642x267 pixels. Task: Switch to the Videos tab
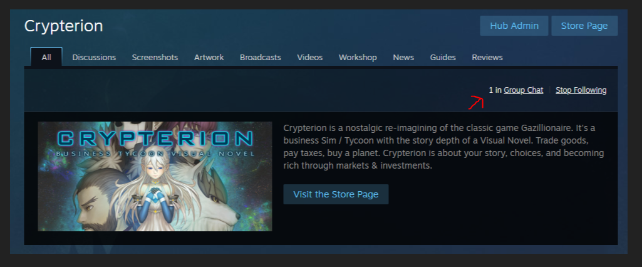pyautogui.click(x=310, y=57)
